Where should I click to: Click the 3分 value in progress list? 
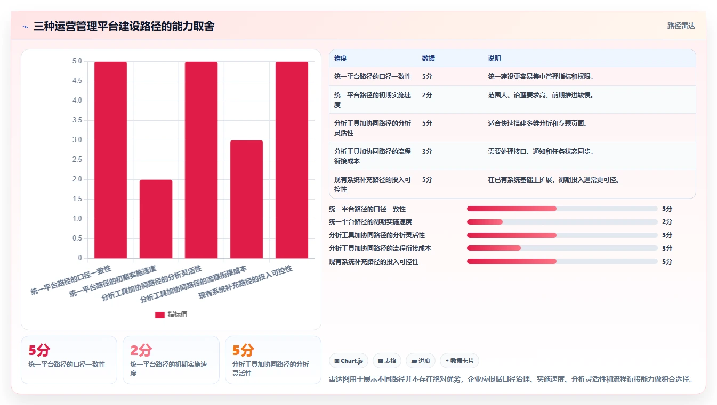coord(667,248)
